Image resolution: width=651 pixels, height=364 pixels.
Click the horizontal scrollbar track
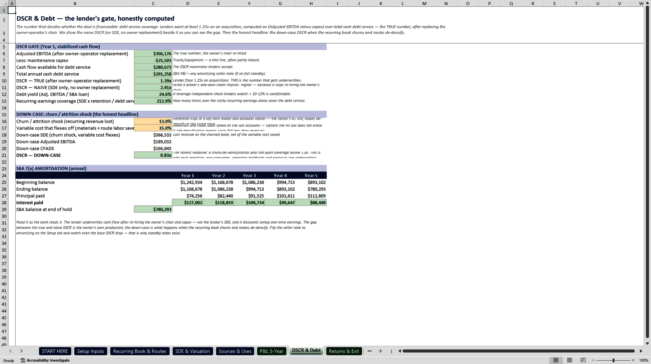[x=518, y=351]
